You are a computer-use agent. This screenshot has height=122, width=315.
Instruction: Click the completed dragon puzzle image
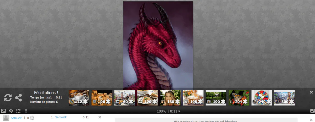click(x=158, y=46)
